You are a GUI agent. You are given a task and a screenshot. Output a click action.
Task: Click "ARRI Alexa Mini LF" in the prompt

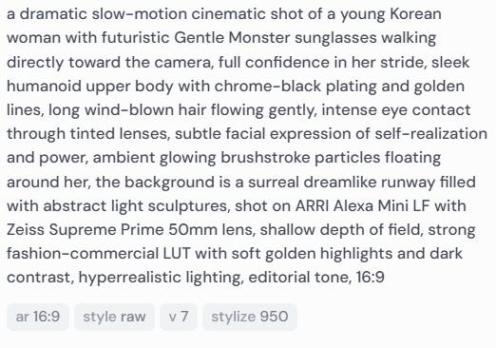362,206
